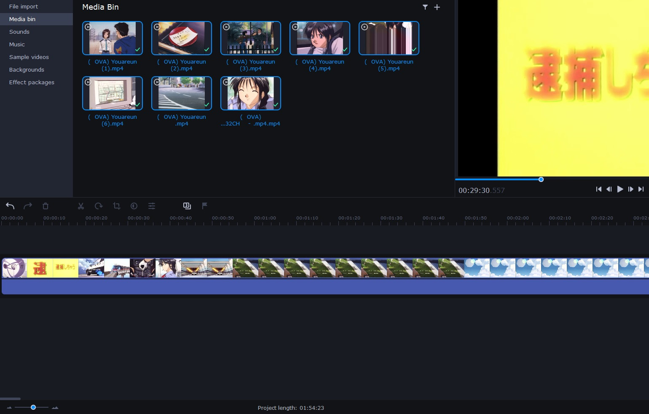Delete clip with trash icon
Image resolution: width=649 pixels, height=414 pixels.
click(46, 206)
